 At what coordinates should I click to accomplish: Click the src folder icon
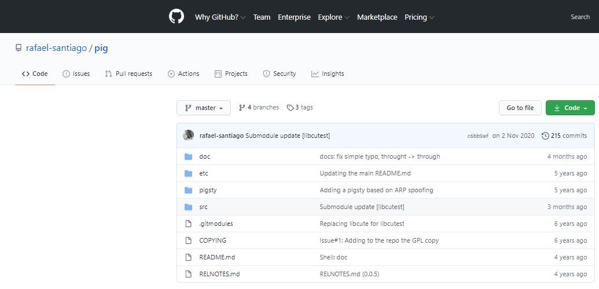point(188,207)
